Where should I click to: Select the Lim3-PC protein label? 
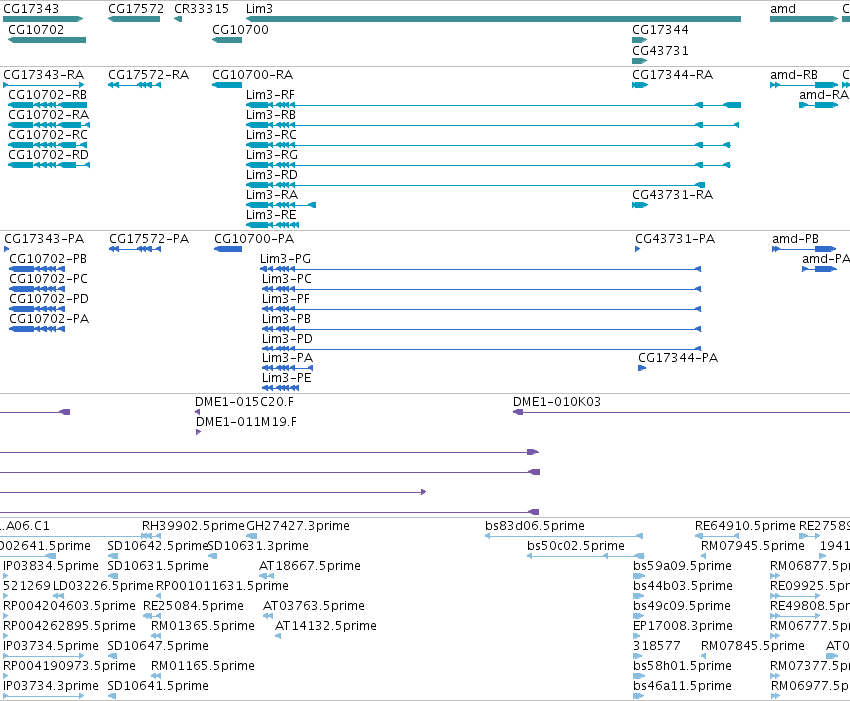[287, 279]
